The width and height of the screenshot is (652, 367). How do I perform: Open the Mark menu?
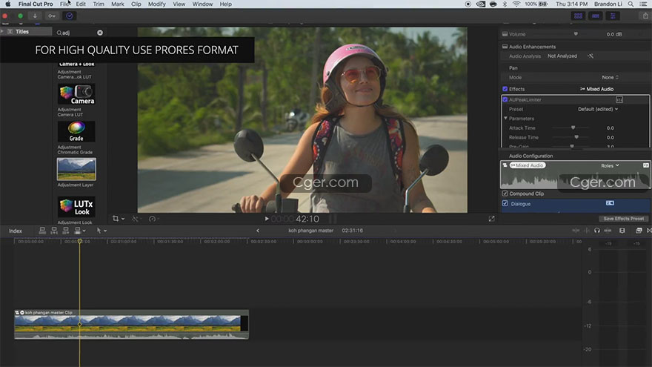click(118, 4)
